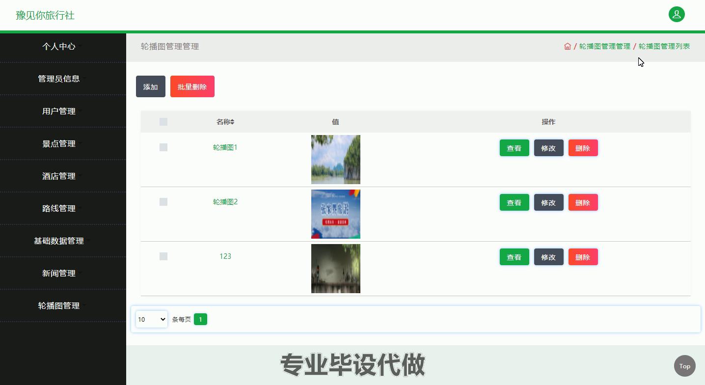This screenshot has height=385, width=705.
Task: Expand 景点管理 sidebar menu
Action: click(x=63, y=143)
